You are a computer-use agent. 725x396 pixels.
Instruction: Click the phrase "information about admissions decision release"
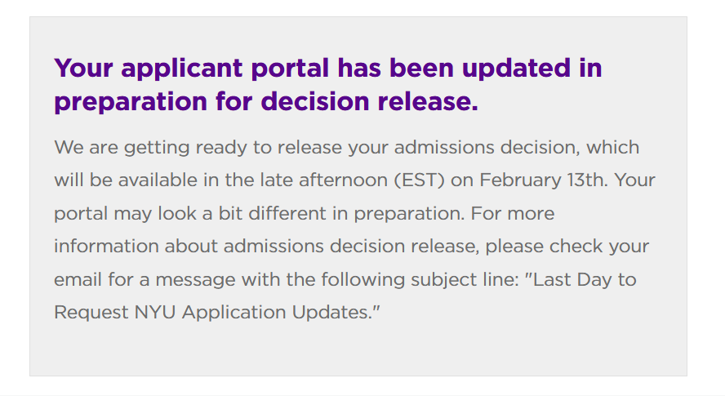[x=266, y=246]
